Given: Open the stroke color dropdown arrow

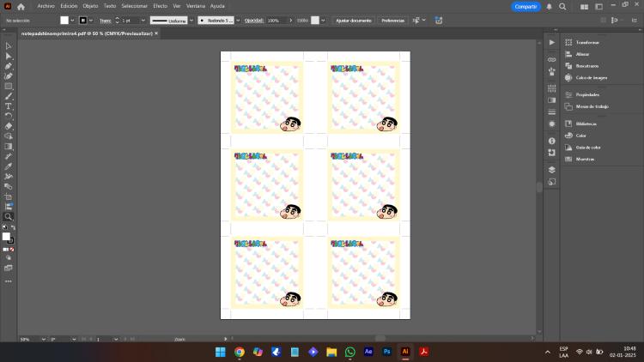Looking at the screenshot, I should [x=91, y=21].
